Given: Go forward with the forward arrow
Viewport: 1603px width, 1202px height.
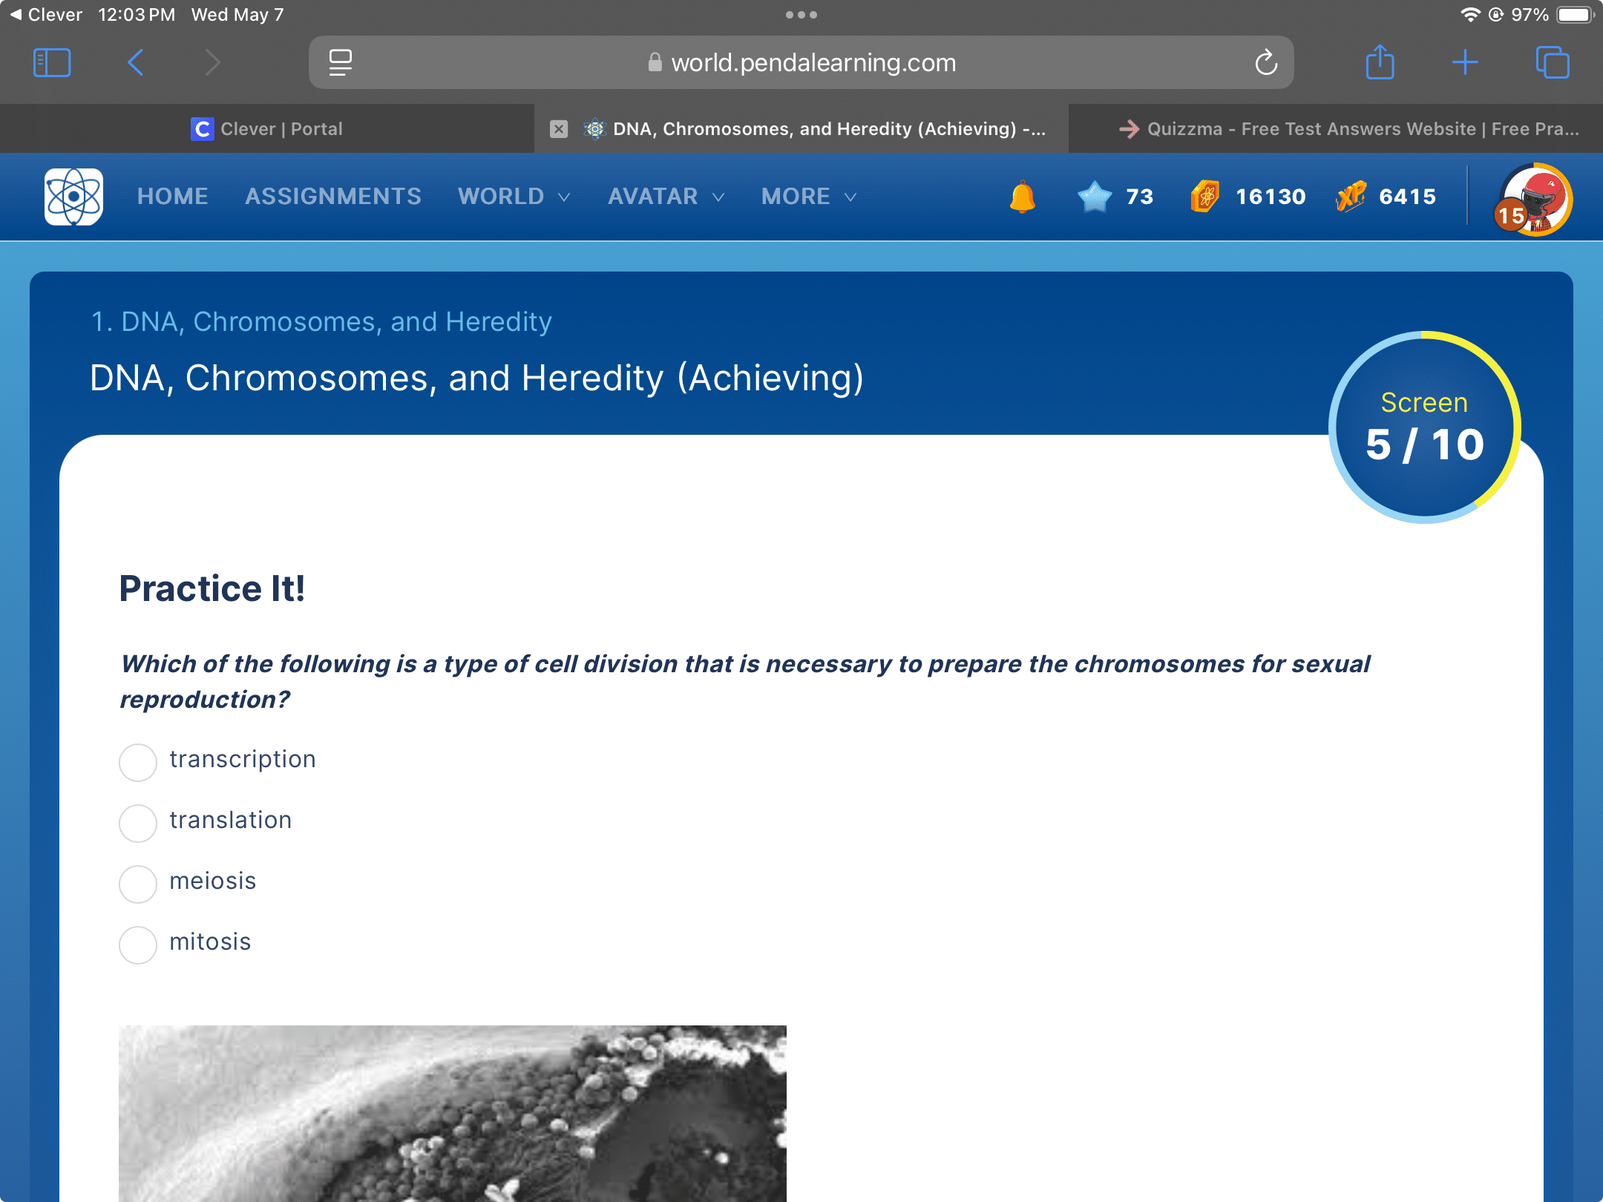Looking at the screenshot, I should pyautogui.click(x=213, y=63).
